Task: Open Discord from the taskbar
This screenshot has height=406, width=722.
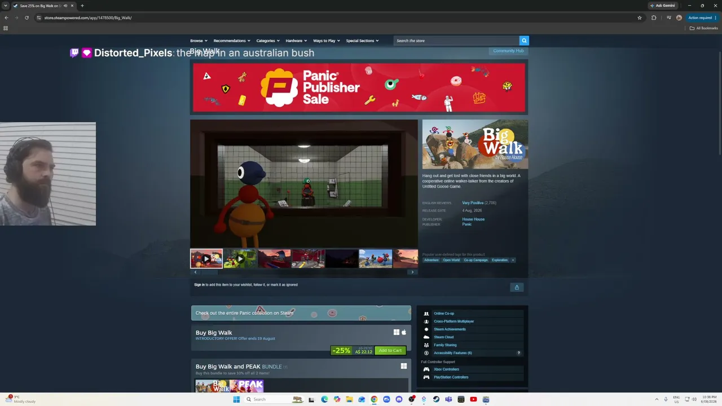Action: click(x=399, y=399)
